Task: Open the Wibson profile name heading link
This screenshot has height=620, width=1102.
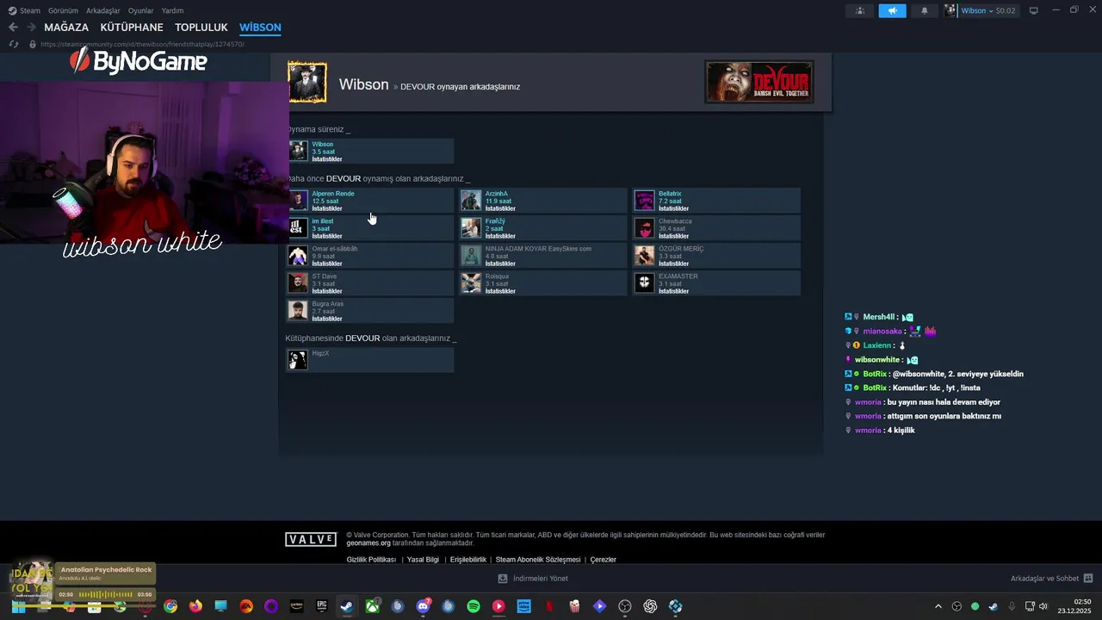Action: tap(363, 84)
